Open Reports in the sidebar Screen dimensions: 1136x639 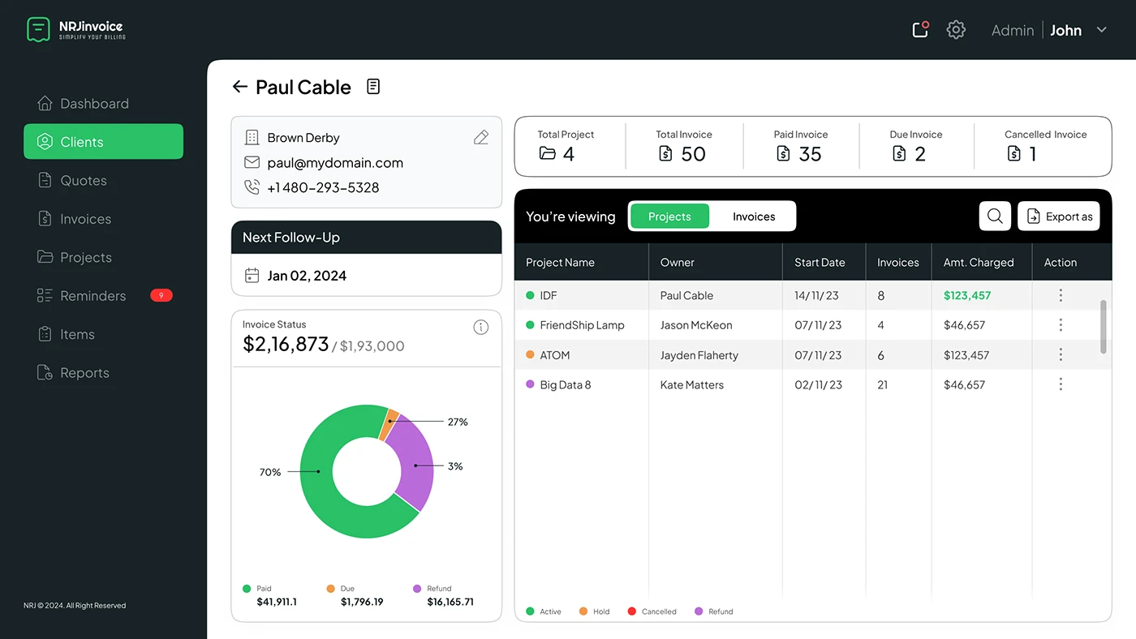click(73, 373)
